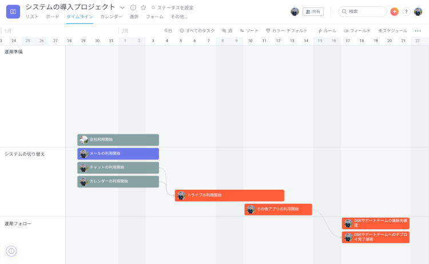Click the project info icon
Image resolution: width=429 pixels, height=264 pixels.
coord(133,7)
